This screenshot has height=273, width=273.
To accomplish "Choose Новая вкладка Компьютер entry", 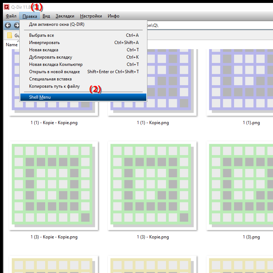I will click(83, 64).
